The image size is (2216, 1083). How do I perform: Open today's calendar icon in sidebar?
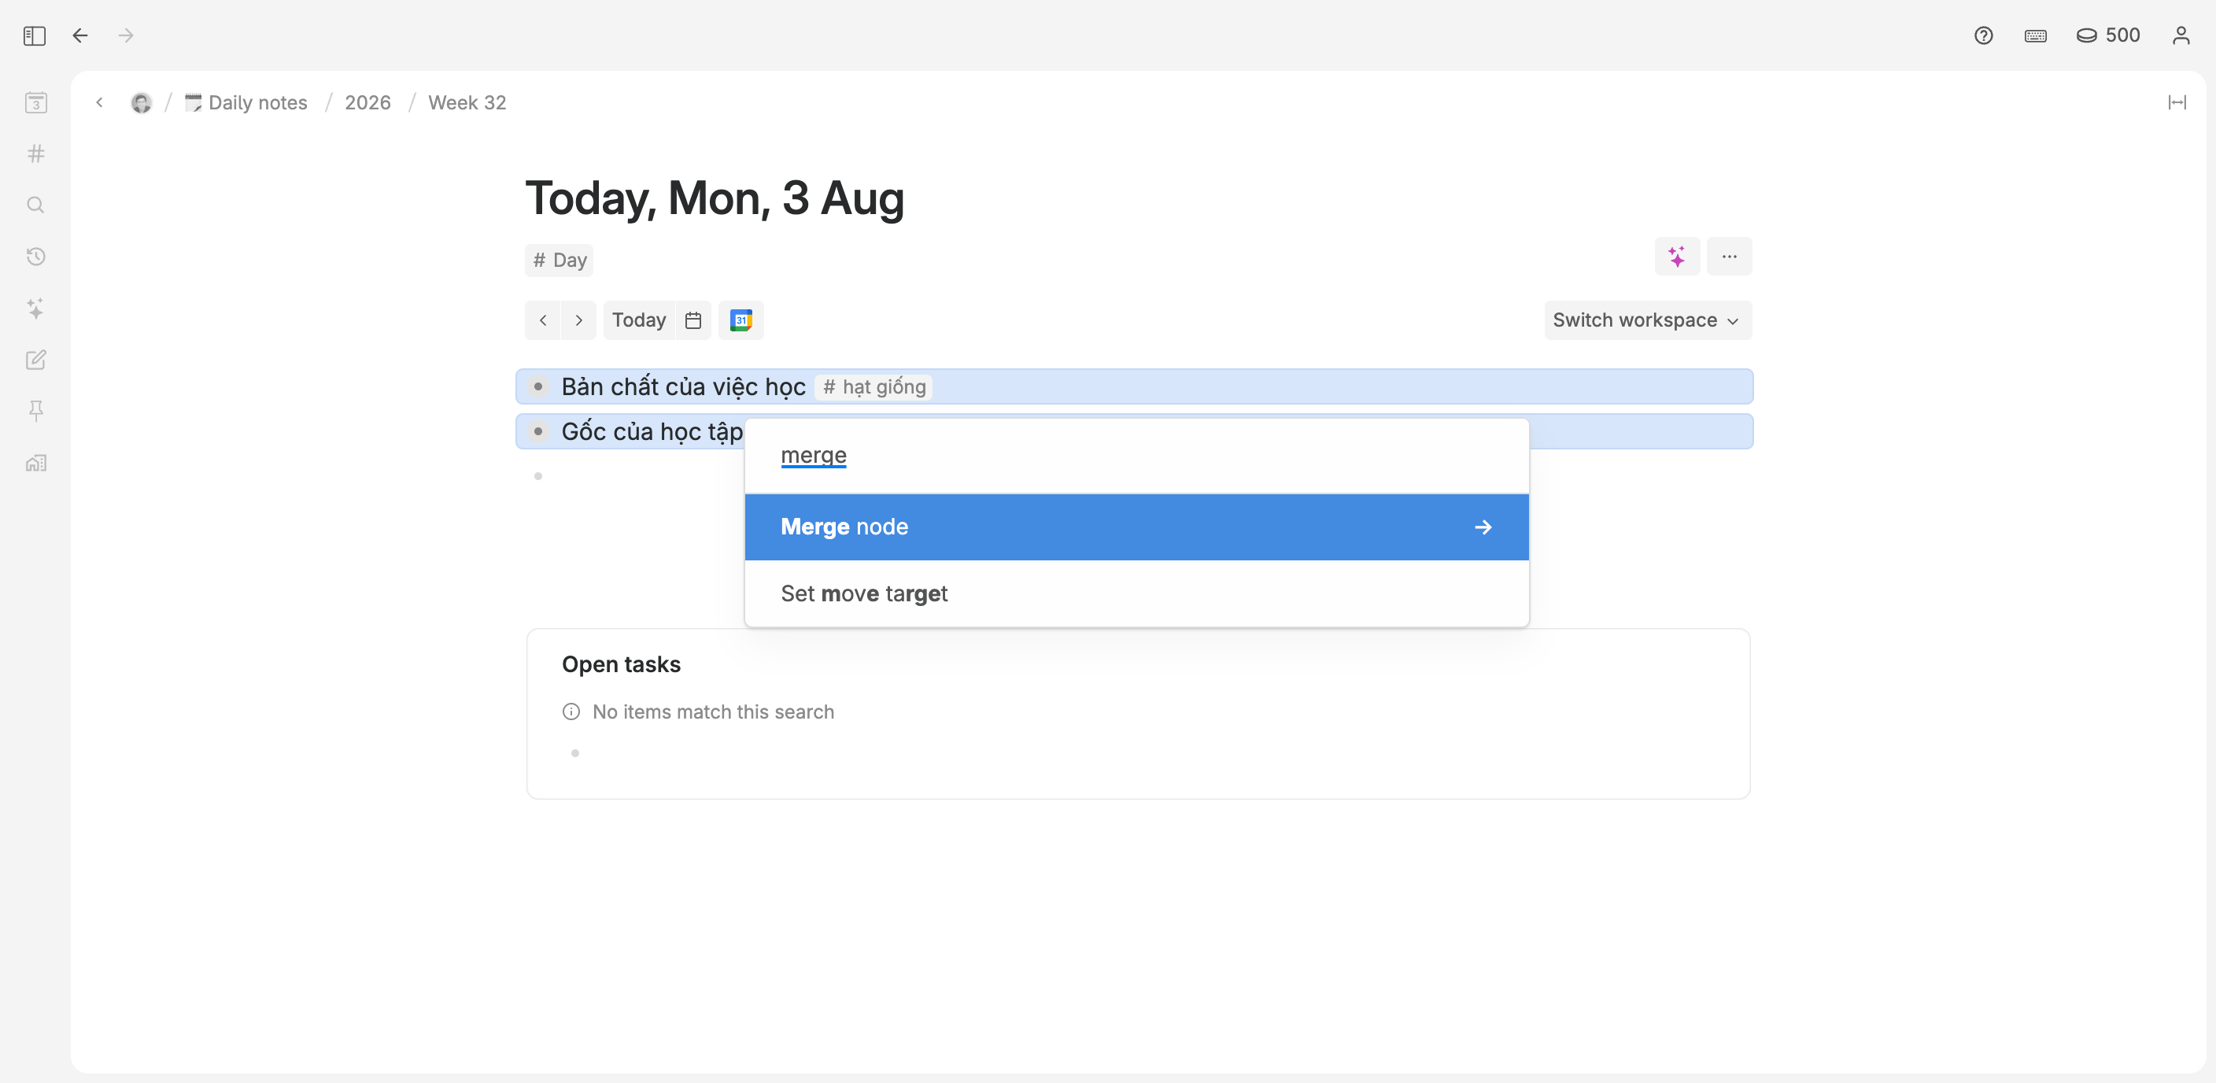tap(35, 102)
